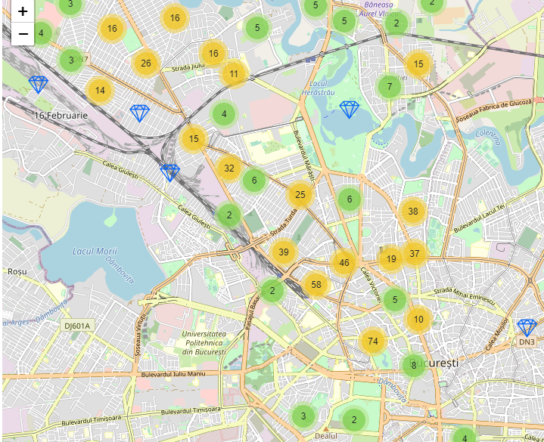Click the diamond marker below the zoom controls
Screen dimensions: 544x442
39,85
